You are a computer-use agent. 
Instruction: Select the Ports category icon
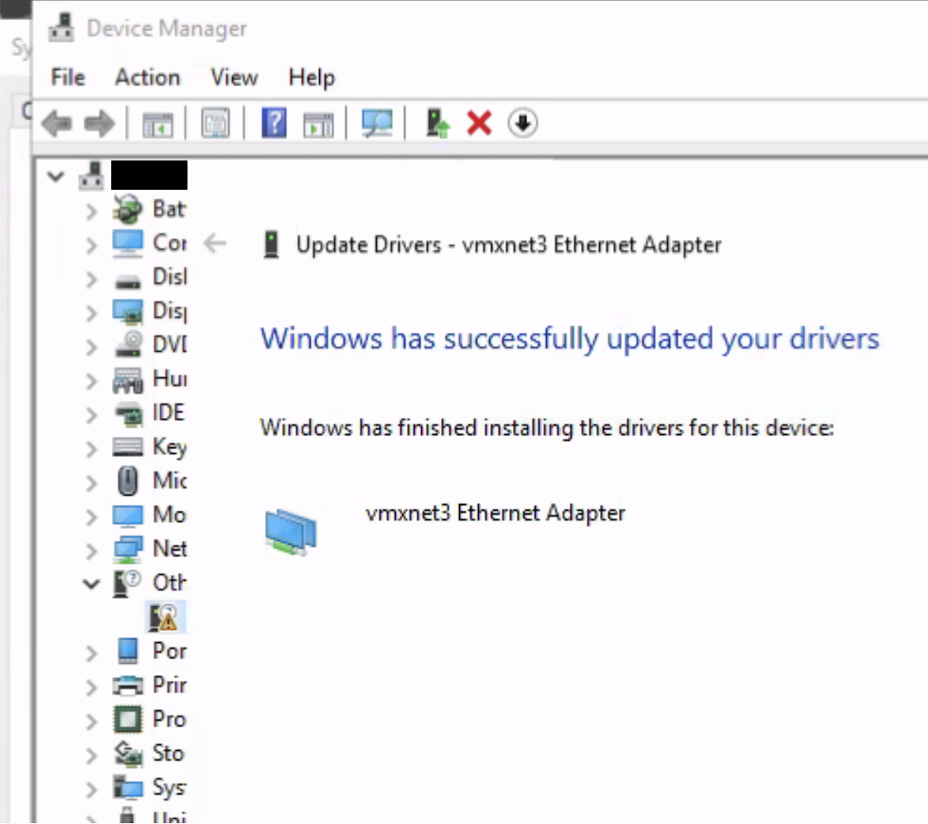click(128, 650)
